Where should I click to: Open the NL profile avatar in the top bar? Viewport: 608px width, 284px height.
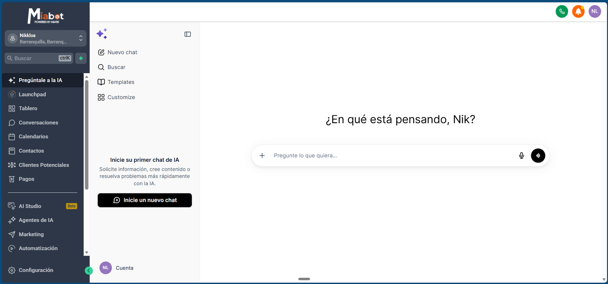coord(595,11)
